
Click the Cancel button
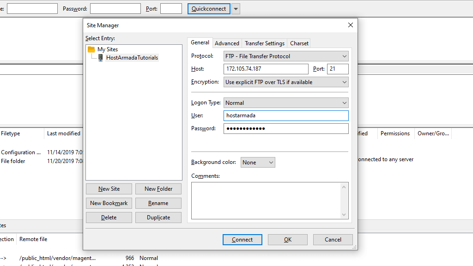(333, 240)
